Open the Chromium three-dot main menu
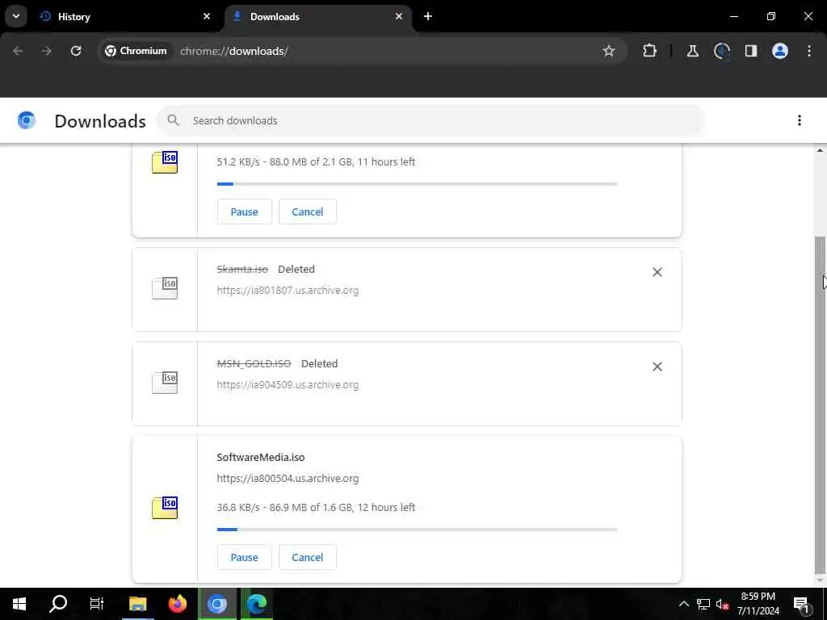 click(x=809, y=51)
